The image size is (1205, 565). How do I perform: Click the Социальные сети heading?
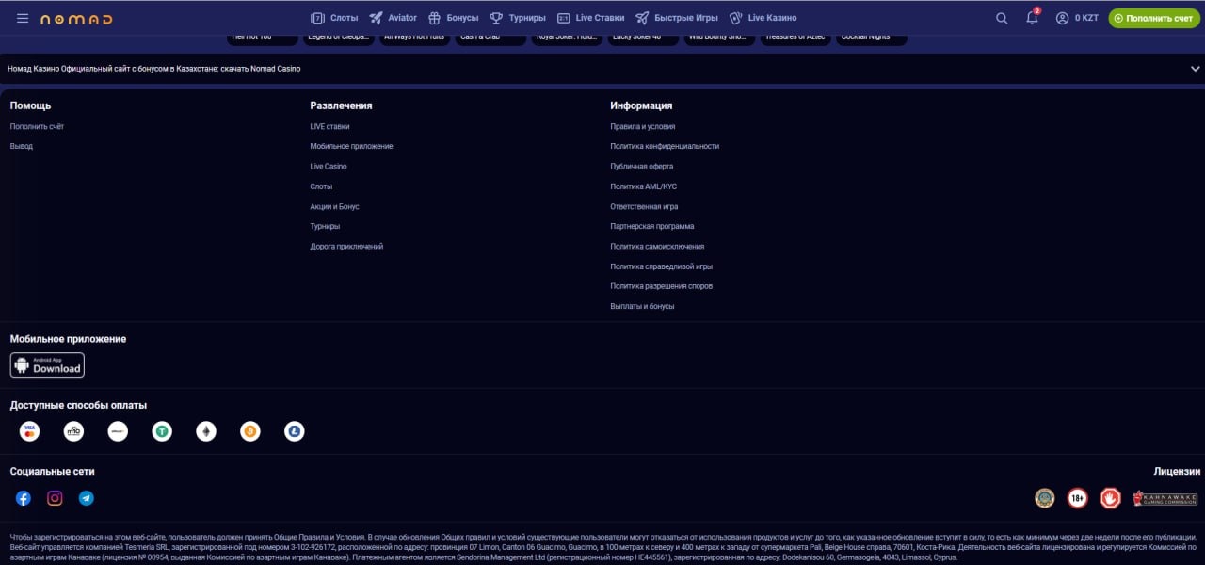click(53, 471)
